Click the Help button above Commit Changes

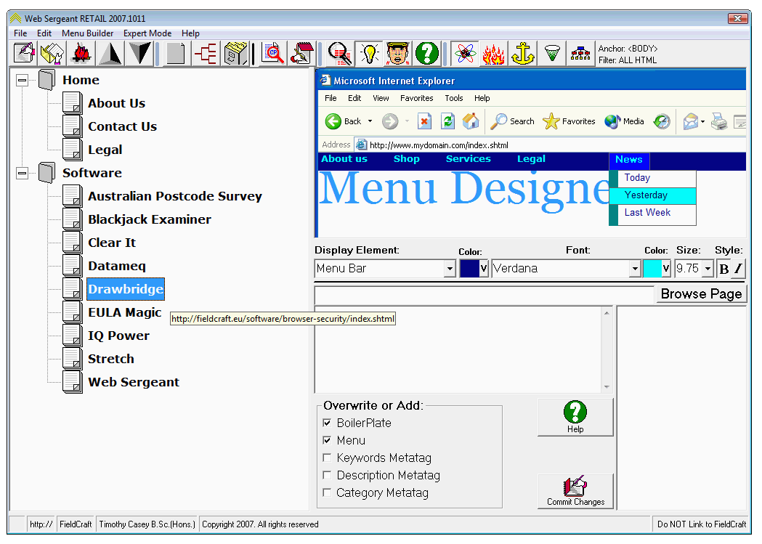point(575,417)
